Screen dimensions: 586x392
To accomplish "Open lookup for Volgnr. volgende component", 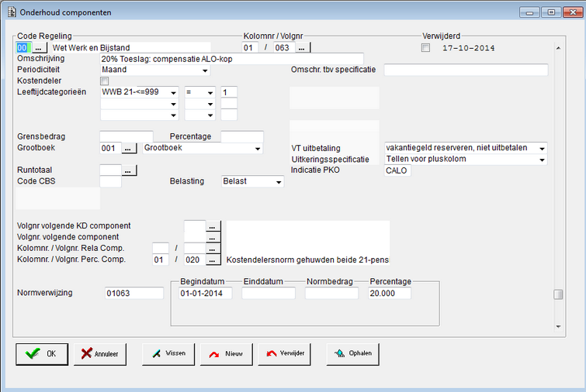I will pos(213,238).
